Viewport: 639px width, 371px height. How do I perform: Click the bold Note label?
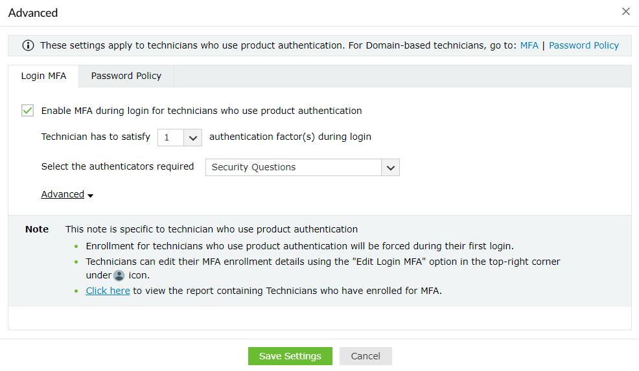point(37,229)
